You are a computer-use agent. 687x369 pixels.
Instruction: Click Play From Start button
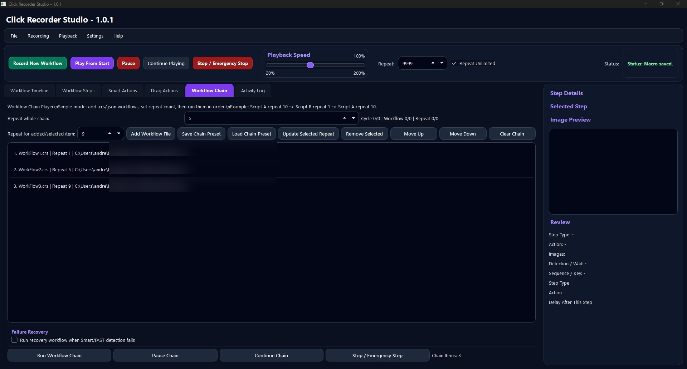[x=92, y=63]
